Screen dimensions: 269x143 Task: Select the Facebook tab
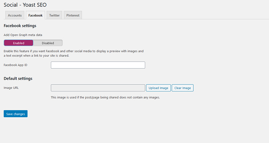(x=35, y=15)
